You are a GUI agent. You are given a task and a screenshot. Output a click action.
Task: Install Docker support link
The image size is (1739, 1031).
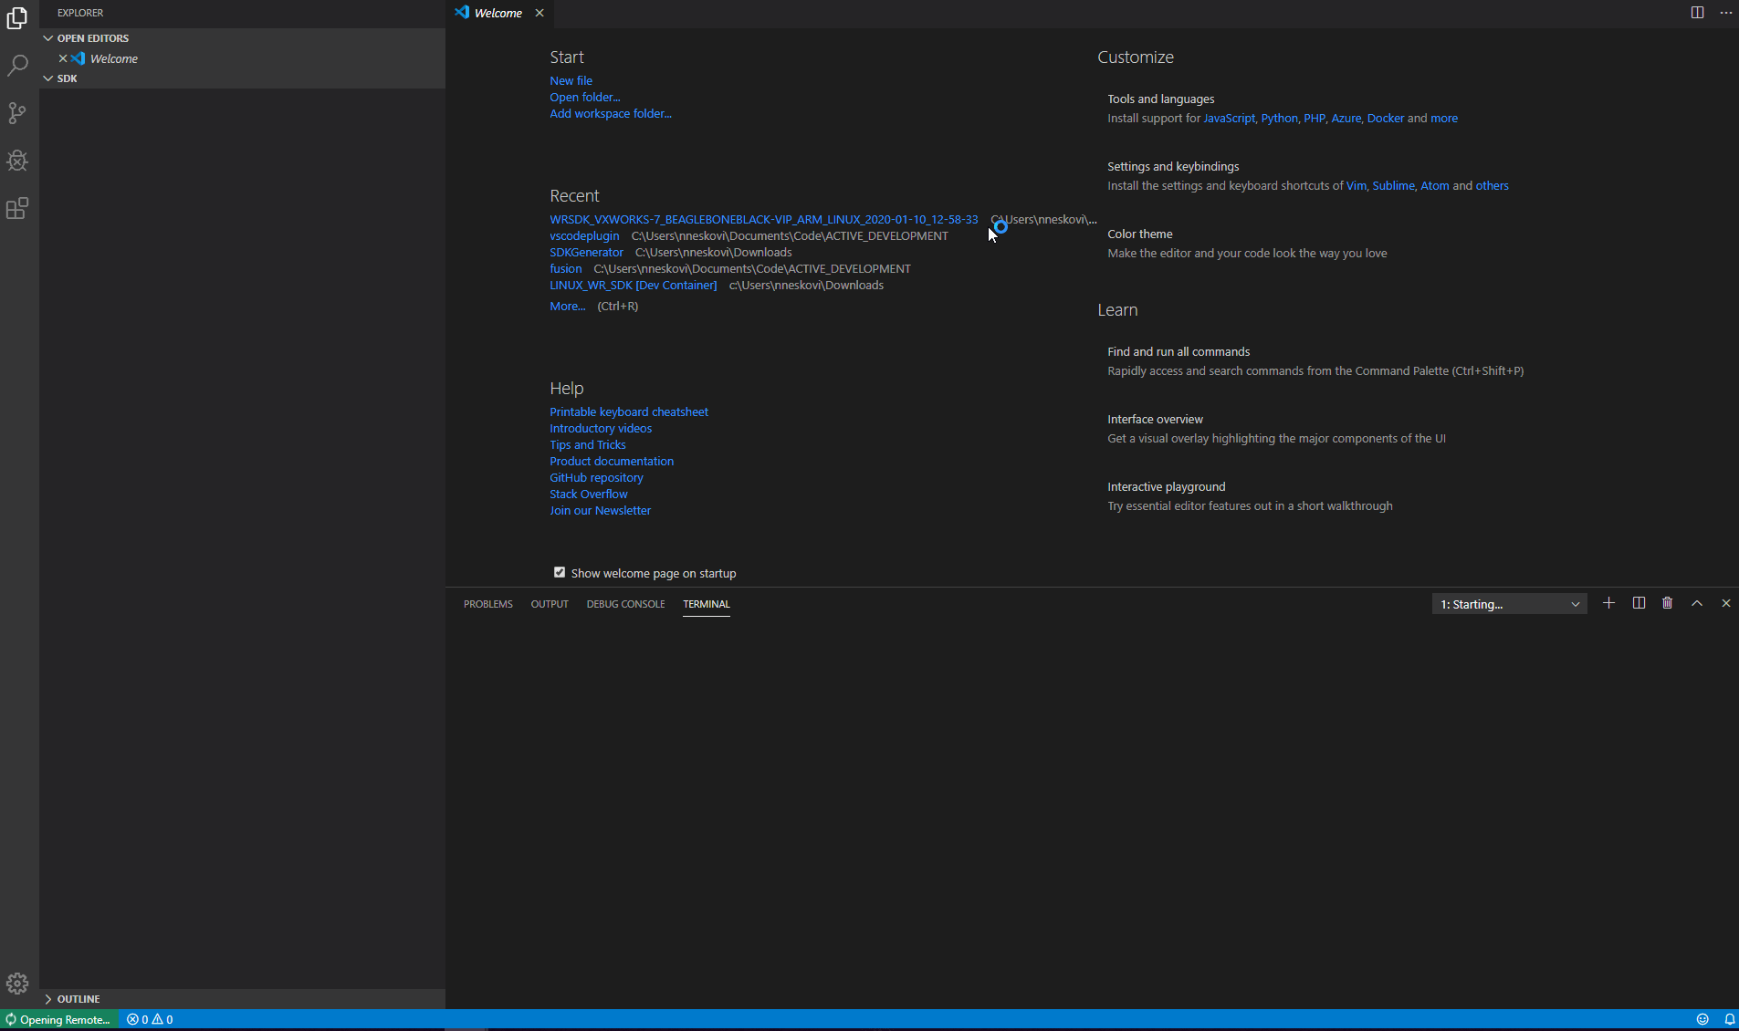[x=1385, y=118]
